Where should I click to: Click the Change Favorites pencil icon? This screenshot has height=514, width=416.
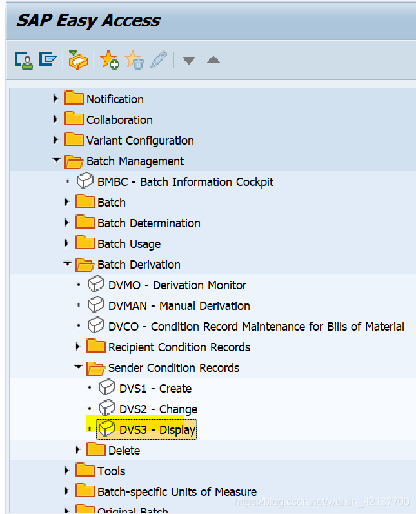tap(159, 59)
